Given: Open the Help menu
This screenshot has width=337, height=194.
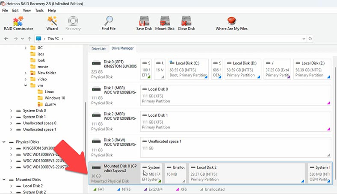Looking at the screenshot, I should pos(52,10).
